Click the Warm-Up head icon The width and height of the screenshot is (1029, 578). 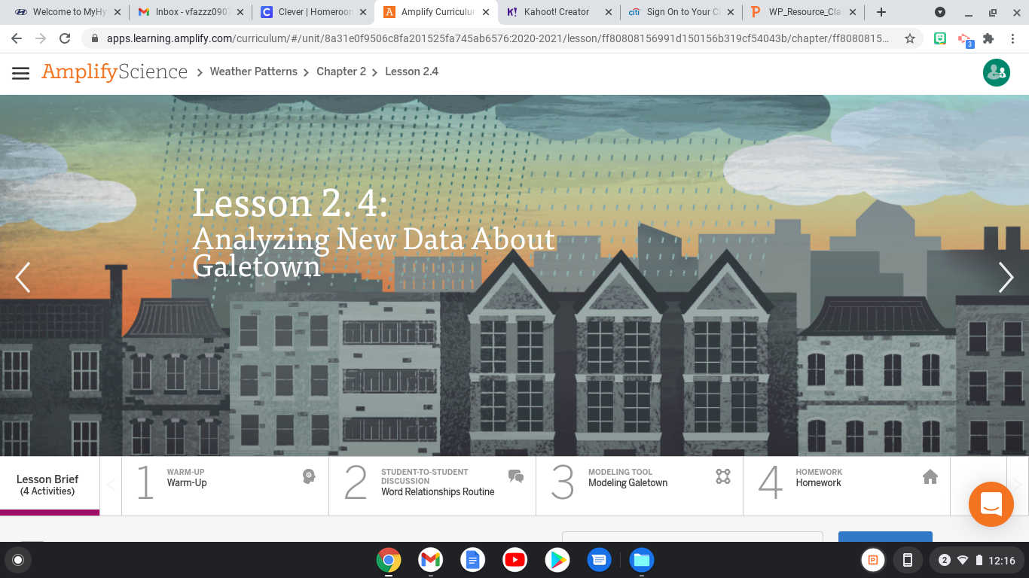click(x=309, y=476)
